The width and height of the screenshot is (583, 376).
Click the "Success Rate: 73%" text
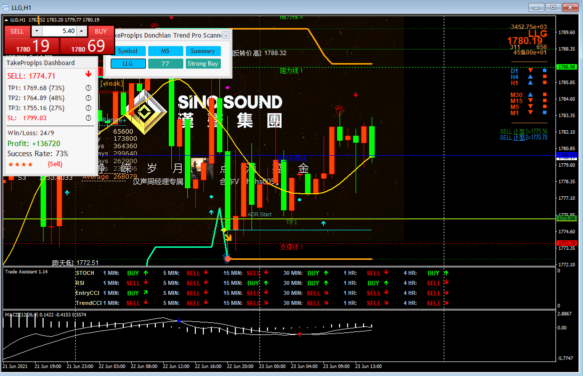38,153
